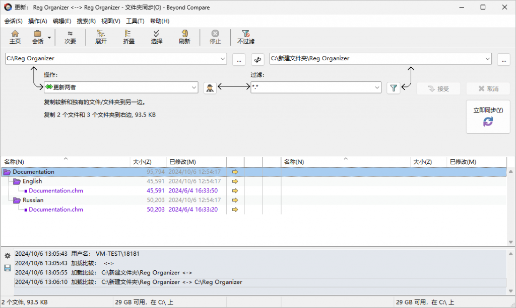Click the Russian folder icon
516x308 pixels.
click(17, 200)
